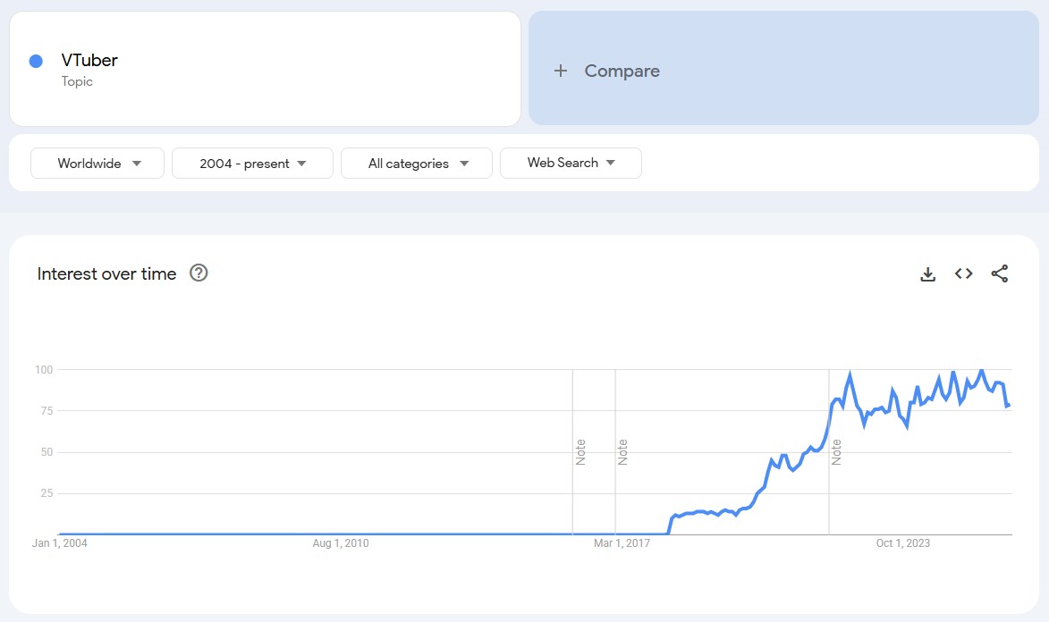Click the Note marker nearest Mar 1, 2017
1049x622 pixels.
coord(622,452)
